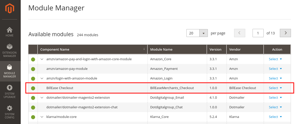
Task: Expand amzn/amazon-pay-and-login-with-amazon-core-module row
Action: (42, 59)
